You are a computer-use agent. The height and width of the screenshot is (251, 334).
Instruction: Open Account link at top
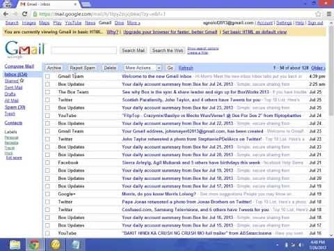tap(264, 23)
